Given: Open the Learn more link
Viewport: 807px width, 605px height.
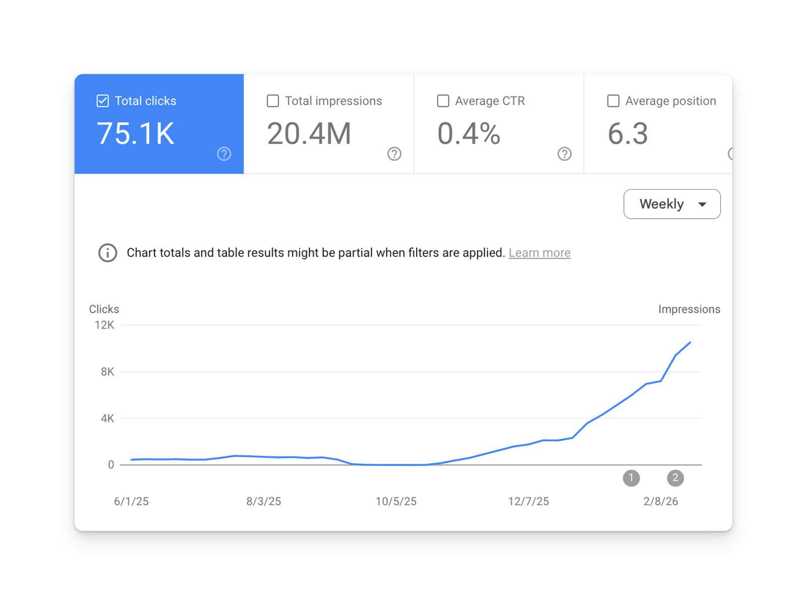Looking at the screenshot, I should [539, 253].
